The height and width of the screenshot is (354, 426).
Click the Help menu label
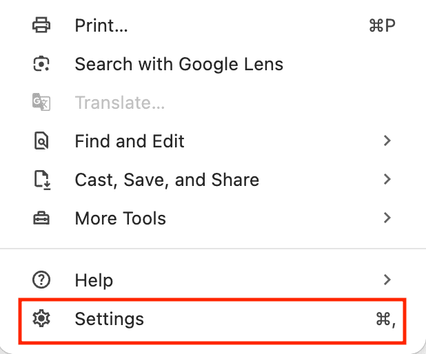[x=94, y=280]
